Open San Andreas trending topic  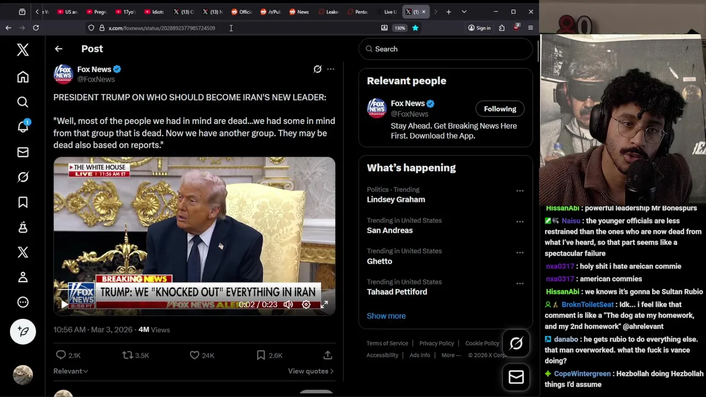point(389,230)
